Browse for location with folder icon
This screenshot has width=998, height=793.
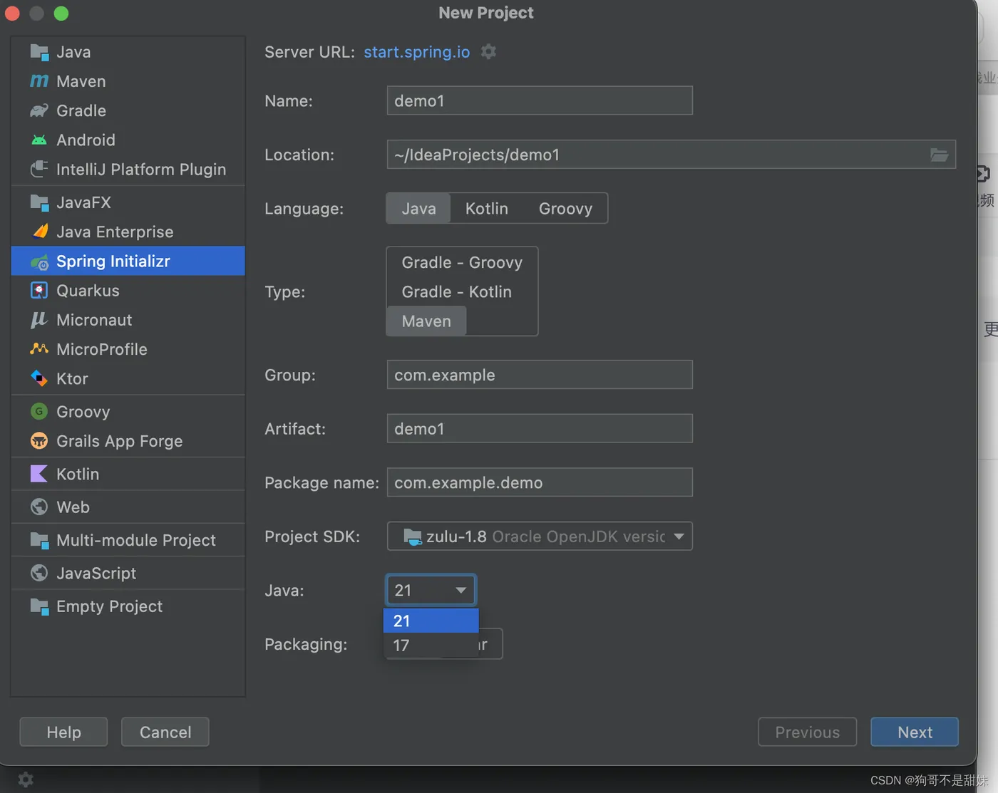939,155
